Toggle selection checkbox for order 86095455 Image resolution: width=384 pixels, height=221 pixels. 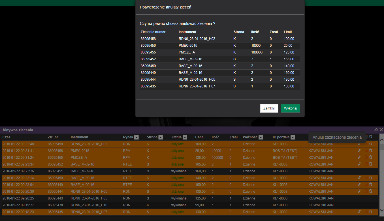click(366, 157)
